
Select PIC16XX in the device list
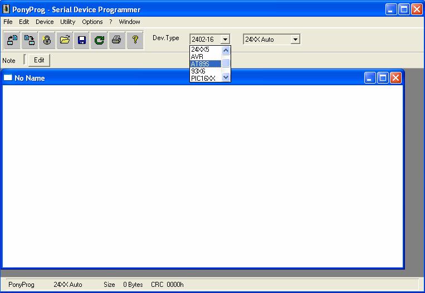click(x=206, y=79)
